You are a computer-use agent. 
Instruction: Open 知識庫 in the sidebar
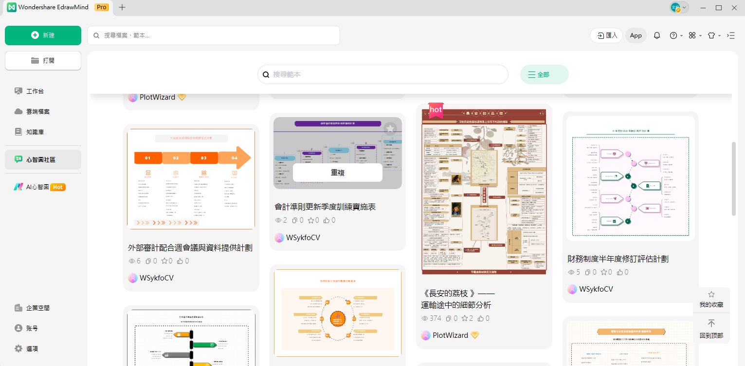coord(35,132)
